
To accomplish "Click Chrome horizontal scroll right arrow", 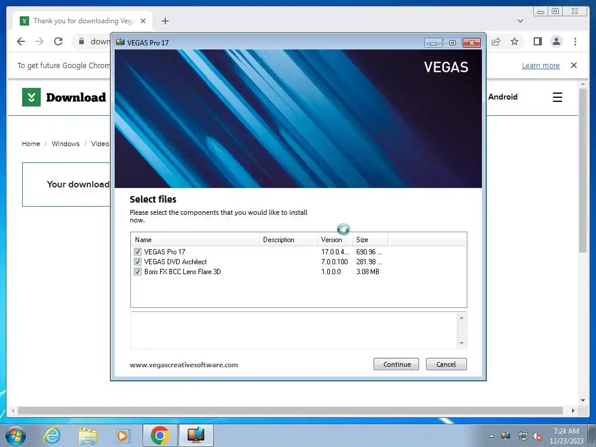I will point(573,410).
